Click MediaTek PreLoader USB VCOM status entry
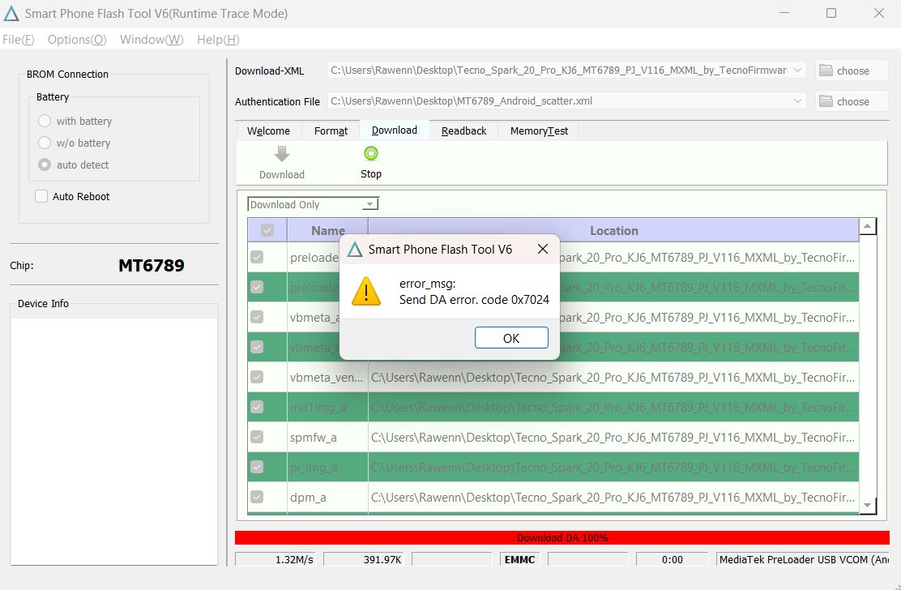Viewport: 901px width, 590px height. tap(803, 559)
